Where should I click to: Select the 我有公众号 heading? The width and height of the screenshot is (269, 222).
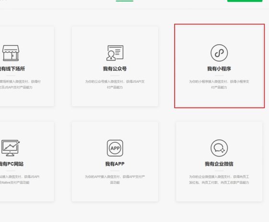pyautogui.click(x=115, y=69)
